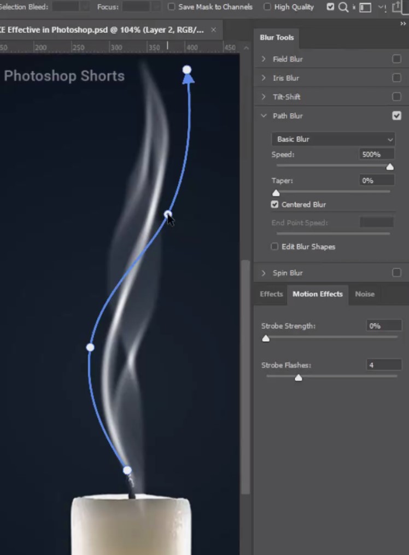Open the Basic Blur type dropdown
This screenshot has height=555, width=409.
[x=333, y=139]
